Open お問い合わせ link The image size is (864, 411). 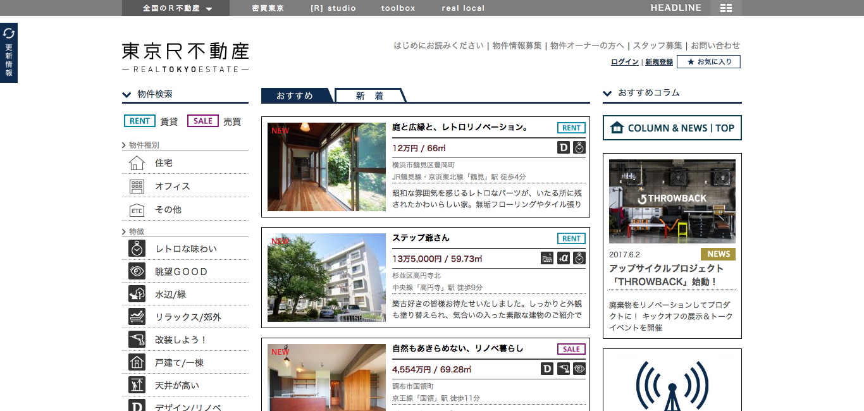coord(715,46)
